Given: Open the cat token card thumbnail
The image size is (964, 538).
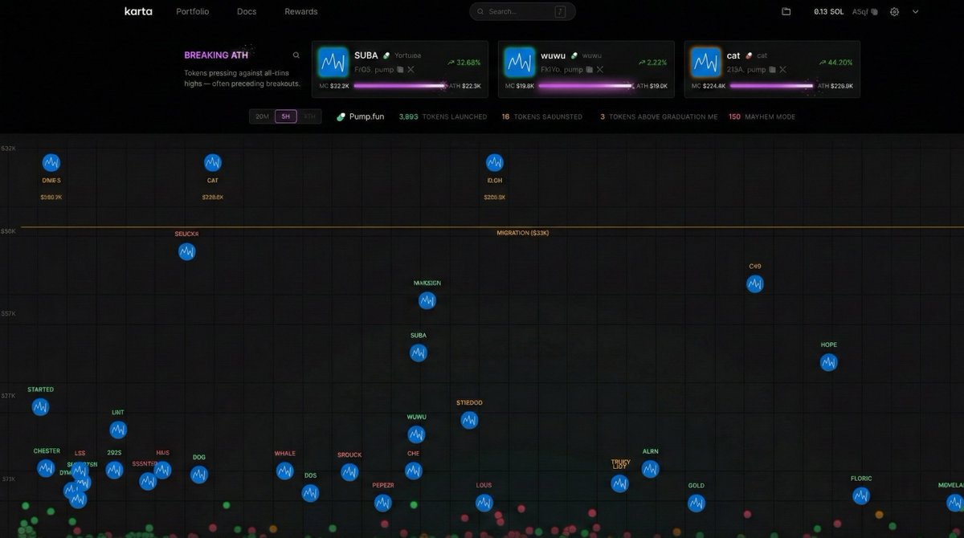Looking at the screenshot, I should click(x=706, y=62).
